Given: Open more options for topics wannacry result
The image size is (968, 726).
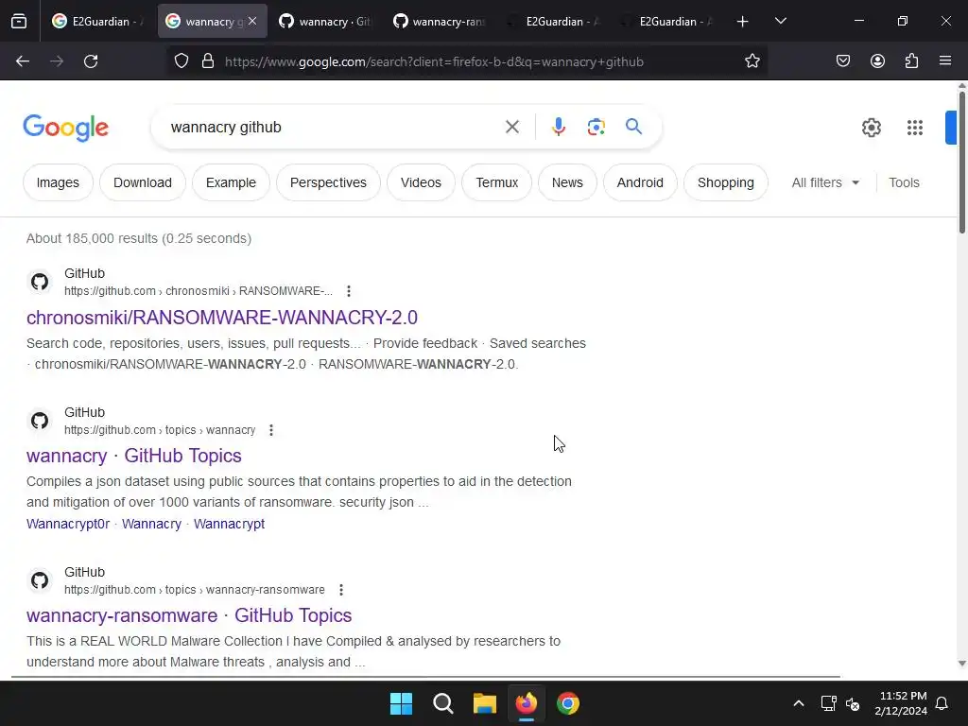Looking at the screenshot, I should point(271,430).
